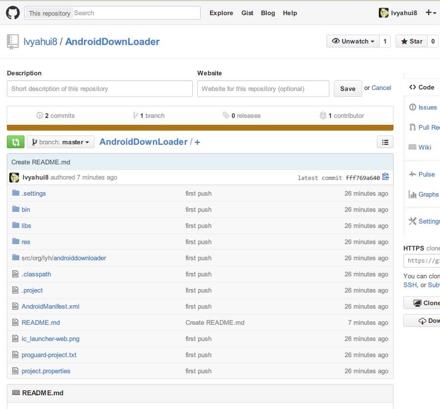Open the 'first push' message for bin
Image resolution: width=440 pixels, height=409 pixels.
(198, 209)
